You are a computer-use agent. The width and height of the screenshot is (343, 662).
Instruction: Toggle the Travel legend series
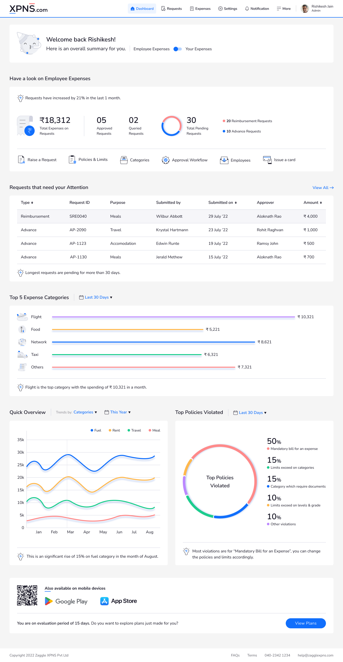134,430
